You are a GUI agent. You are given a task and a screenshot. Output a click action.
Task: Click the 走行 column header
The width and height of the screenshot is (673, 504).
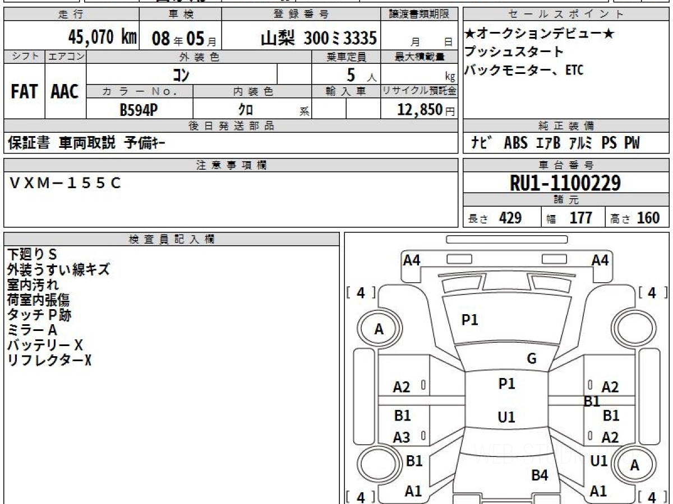point(71,15)
